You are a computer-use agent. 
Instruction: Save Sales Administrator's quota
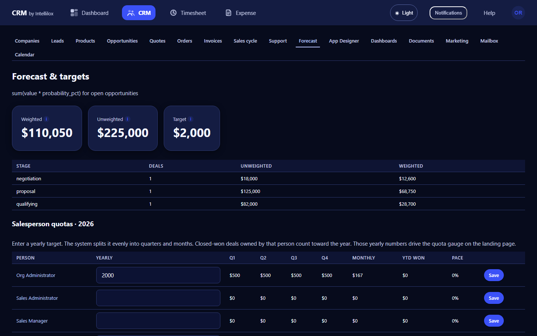(494, 298)
